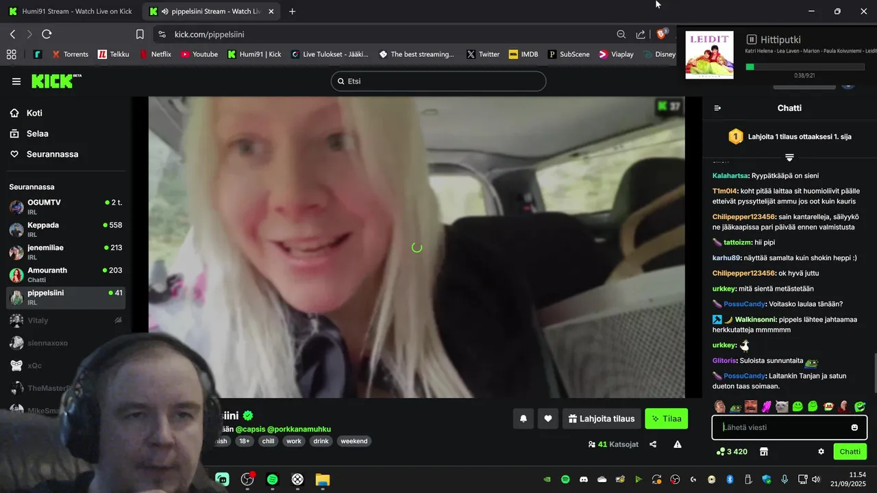The height and width of the screenshot is (493, 877).
Task: Send message with Chatti button
Action: [850, 452]
